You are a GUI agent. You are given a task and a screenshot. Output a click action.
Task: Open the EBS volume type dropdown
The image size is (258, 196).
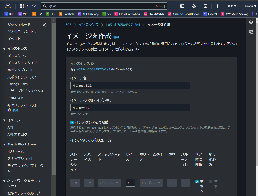151,183
